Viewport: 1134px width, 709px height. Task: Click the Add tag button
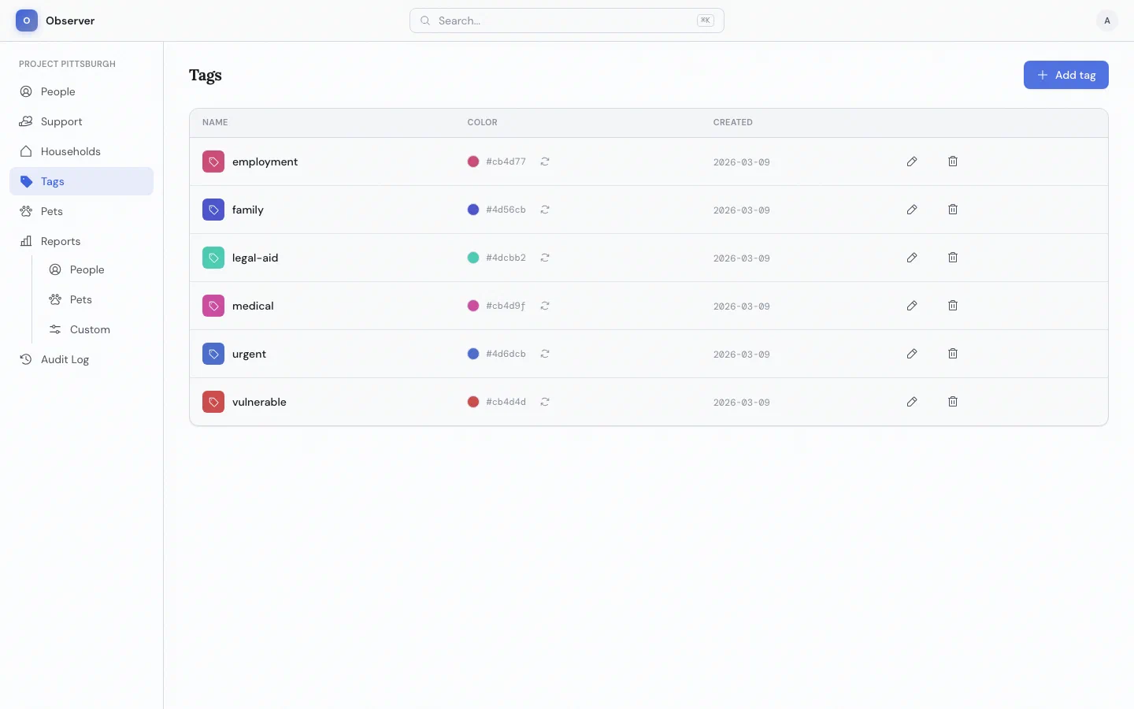coord(1066,75)
